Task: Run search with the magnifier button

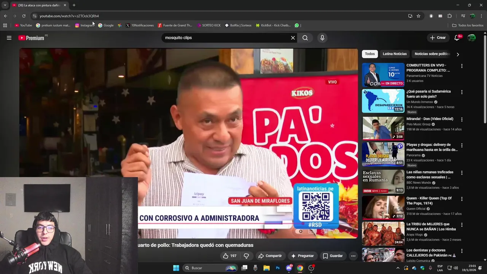Action: (x=305, y=38)
